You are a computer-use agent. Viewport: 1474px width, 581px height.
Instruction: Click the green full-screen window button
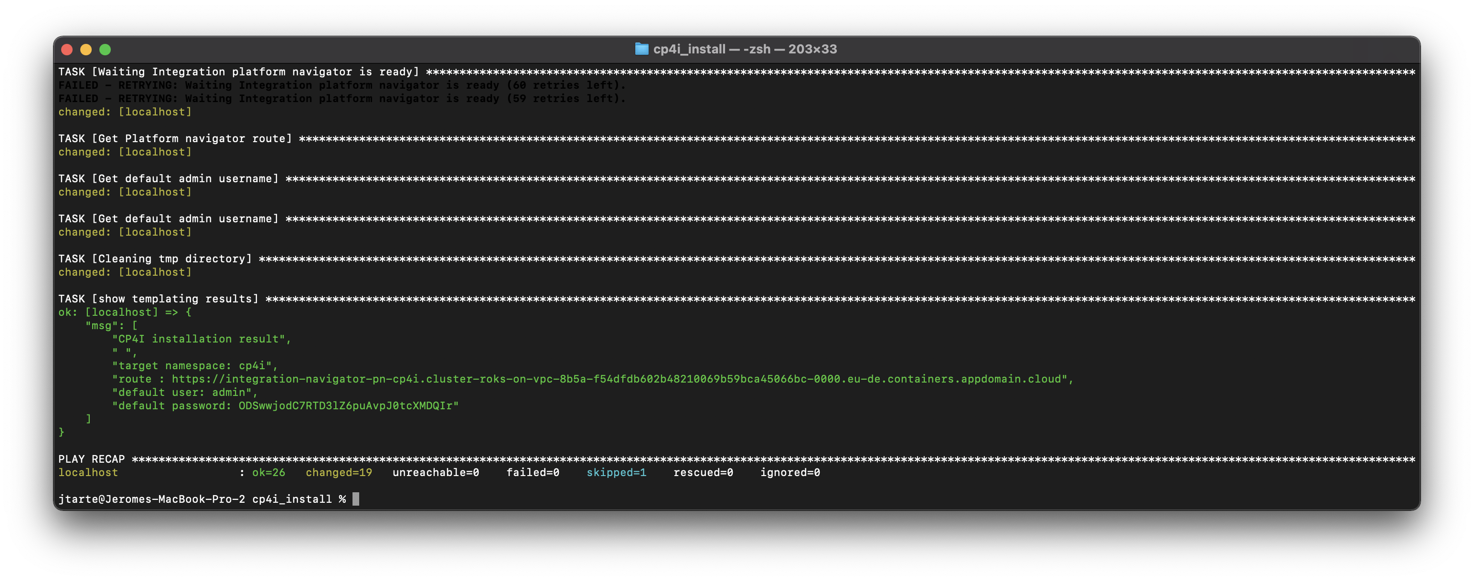[105, 50]
